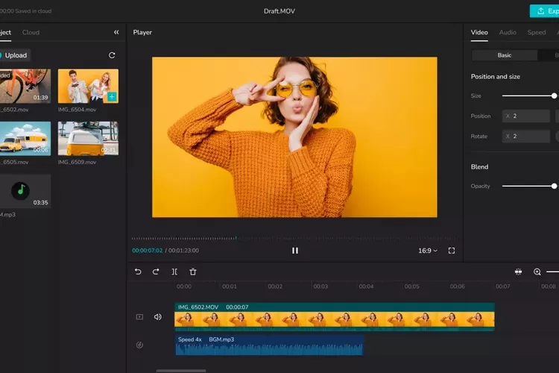
Task: Click the 00:02 timeline ruler mark
Action: coord(275,286)
